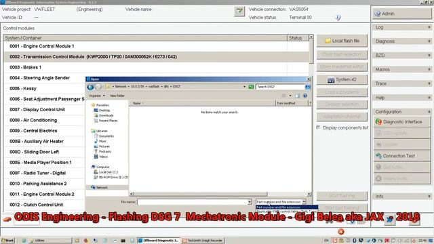Viewport: 434px width, 244px height.
Task: Expand the Log panel
Action: 402,27
